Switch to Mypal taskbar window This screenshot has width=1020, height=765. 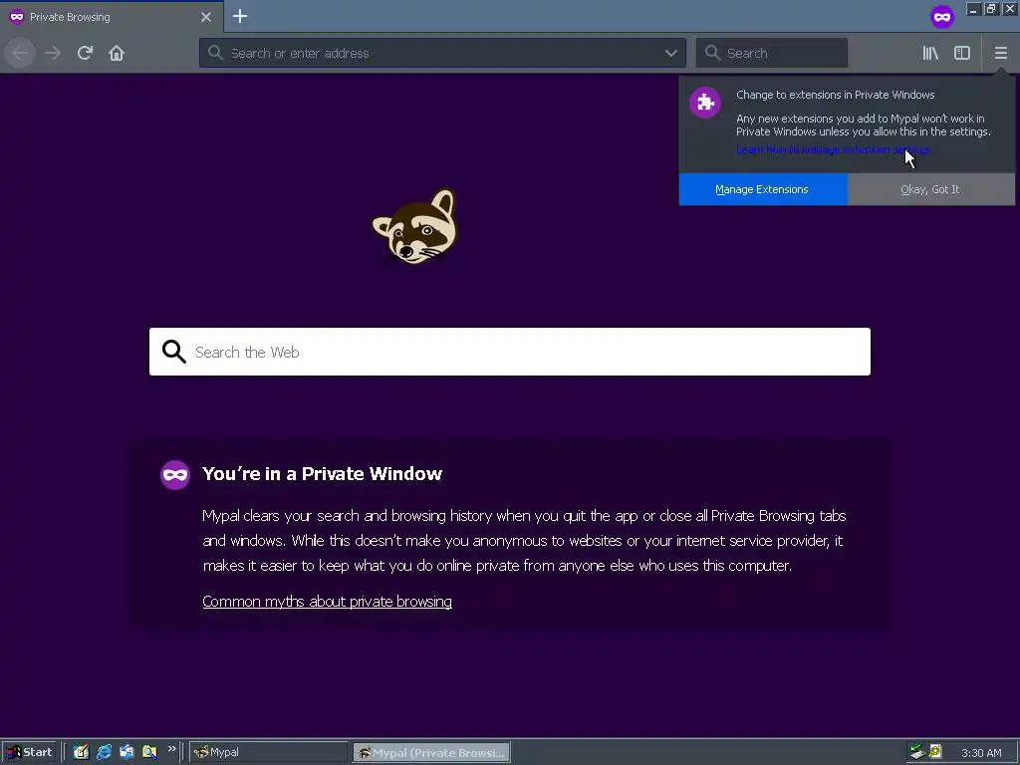pos(269,752)
